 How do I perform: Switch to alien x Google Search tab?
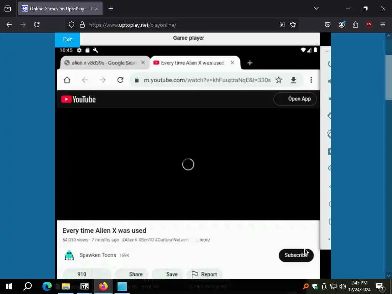(x=105, y=63)
